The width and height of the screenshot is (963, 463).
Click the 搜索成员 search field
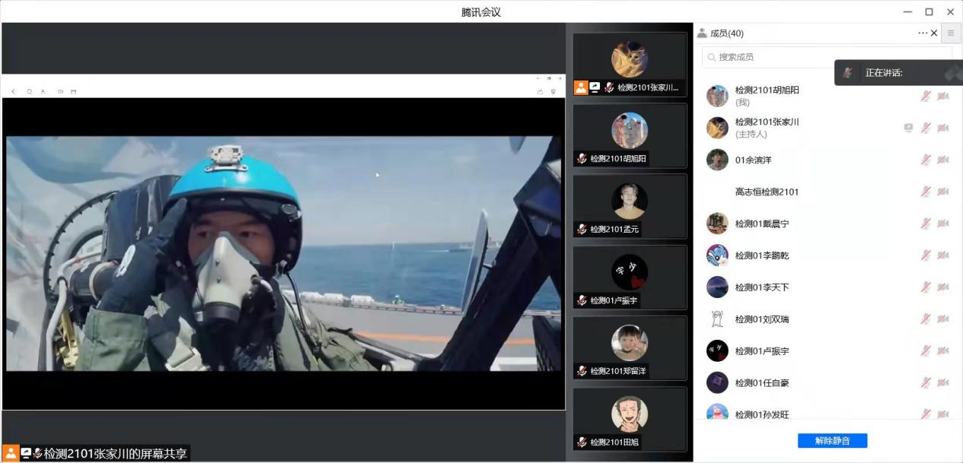click(x=769, y=57)
